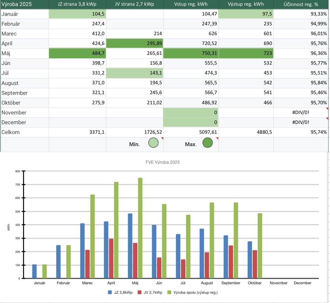Select the Výroba 2025 header cell
The width and height of the screenshot is (330, 303).
24,5
